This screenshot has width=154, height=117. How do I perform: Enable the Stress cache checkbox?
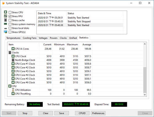(10, 20)
